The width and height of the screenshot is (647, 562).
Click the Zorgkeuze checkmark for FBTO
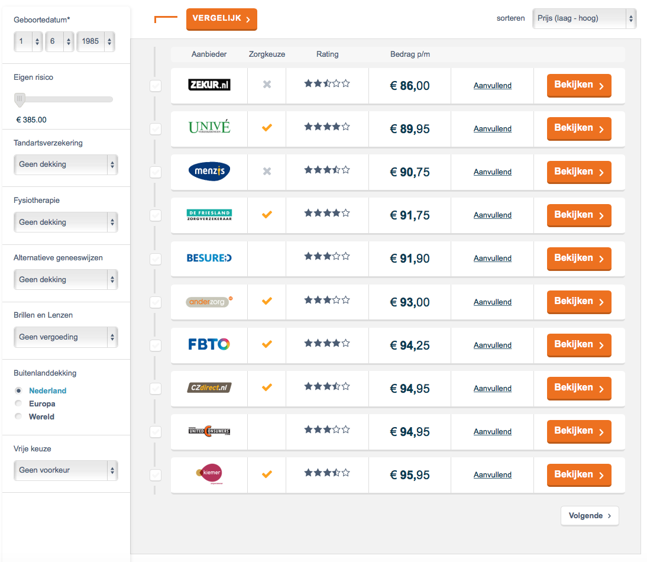[267, 344]
